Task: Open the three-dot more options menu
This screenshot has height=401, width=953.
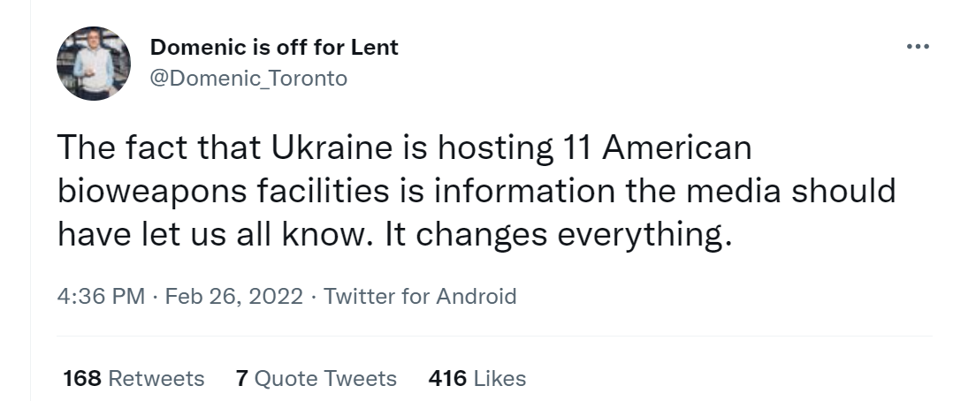Action: [917, 47]
